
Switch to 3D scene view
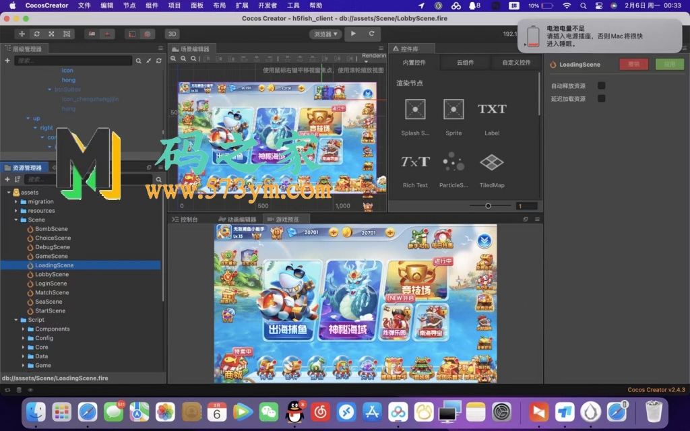click(x=172, y=34)
